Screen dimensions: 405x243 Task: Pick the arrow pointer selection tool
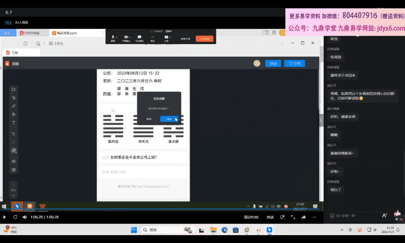tap(14, 98)
